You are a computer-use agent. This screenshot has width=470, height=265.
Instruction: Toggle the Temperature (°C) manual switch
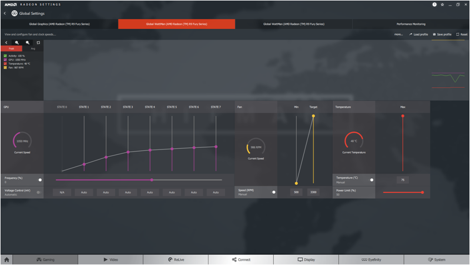coord(371,180)
